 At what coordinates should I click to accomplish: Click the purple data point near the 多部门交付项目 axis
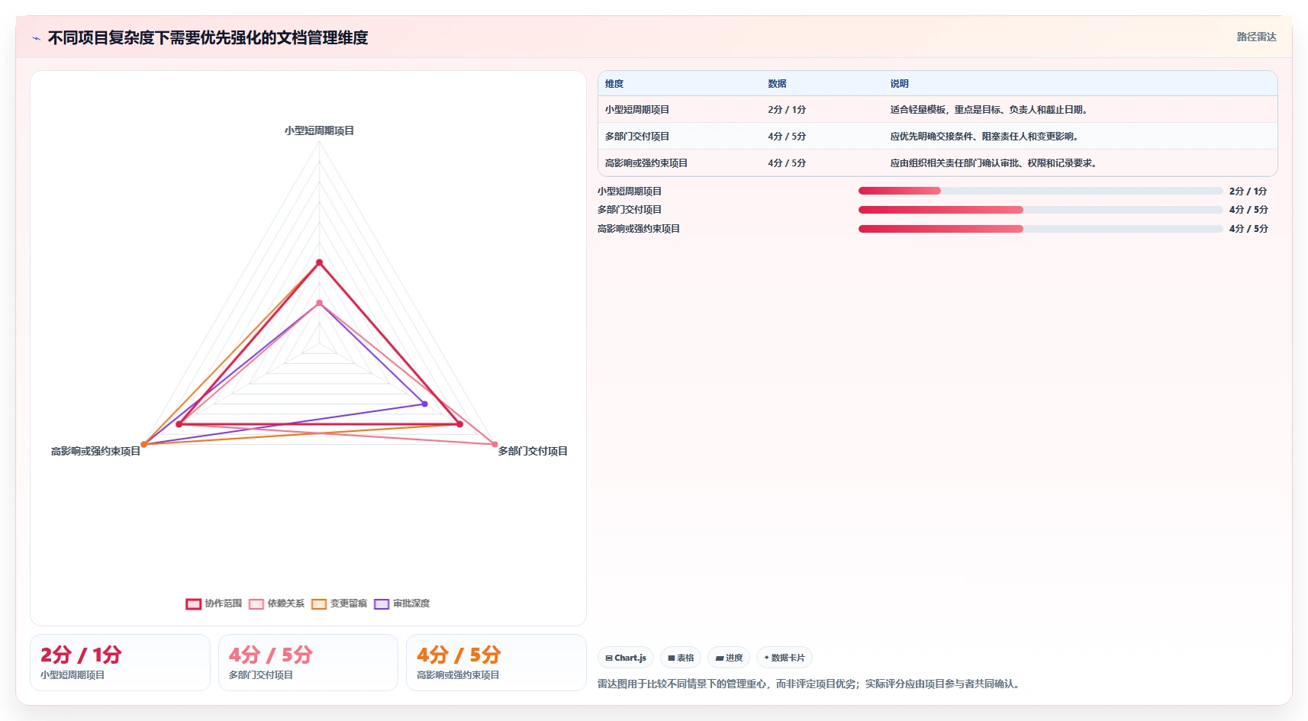point(425,404)
